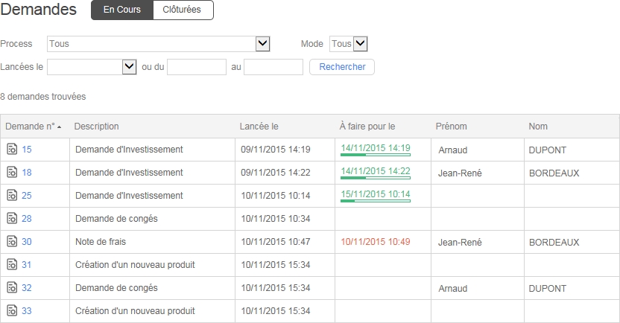Viewport: 620px width, 323px height.
Task: Switch to the Clôturées requests view
Action: [183, 10]
